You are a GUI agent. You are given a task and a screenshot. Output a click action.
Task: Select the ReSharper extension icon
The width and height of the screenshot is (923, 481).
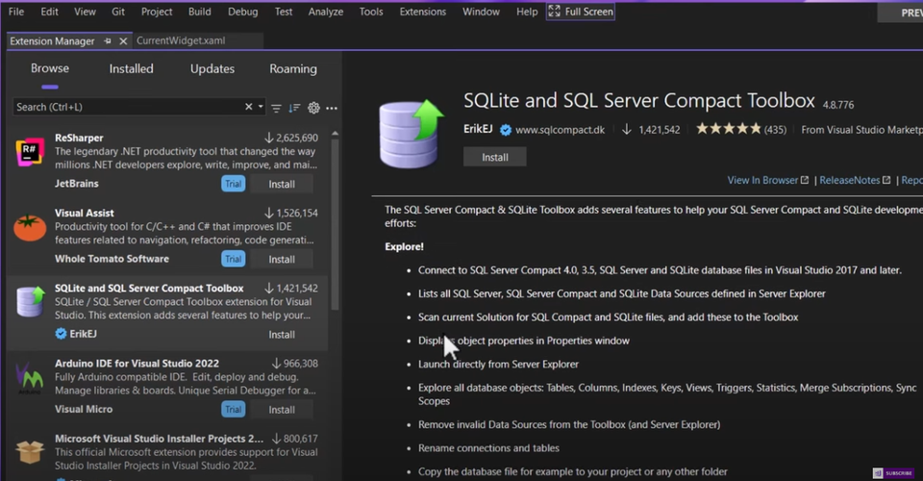(x=30, y=152)
